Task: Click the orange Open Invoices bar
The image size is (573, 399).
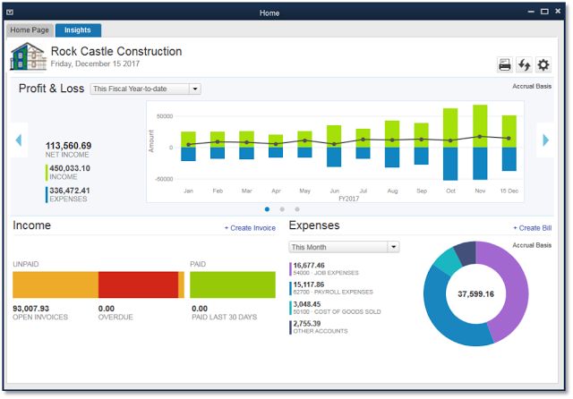Action: click(x=55, y=284)
